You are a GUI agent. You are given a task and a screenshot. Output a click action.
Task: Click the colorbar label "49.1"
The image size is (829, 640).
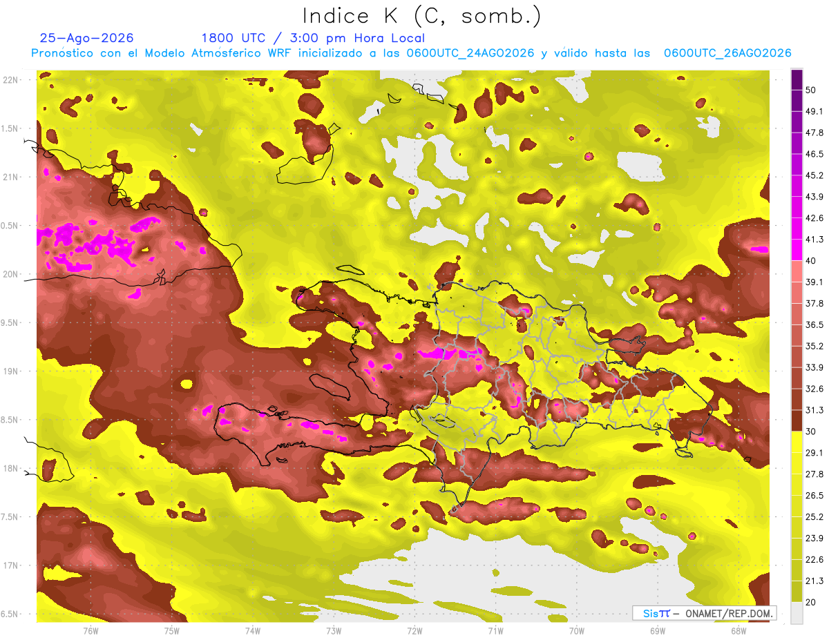coord(814,112)
